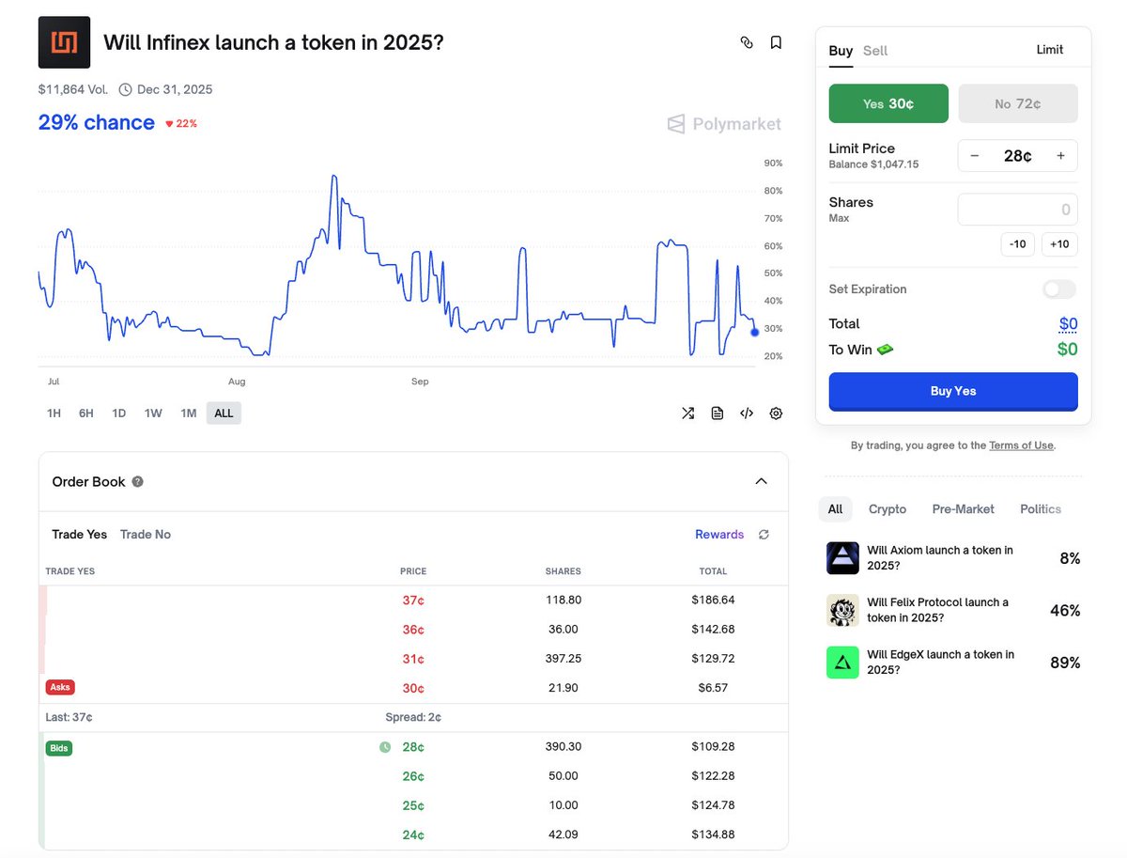Open the Terms of Use link
The image size is (1127, 858).
(1021, 445)
